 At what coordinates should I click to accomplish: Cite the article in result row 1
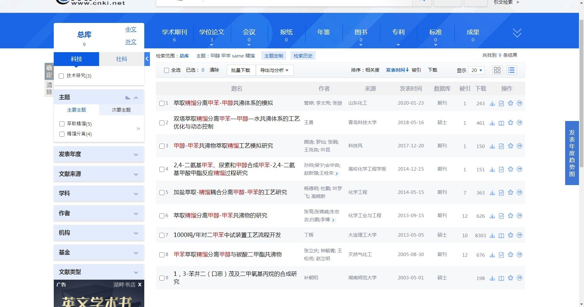coord(520,103)
